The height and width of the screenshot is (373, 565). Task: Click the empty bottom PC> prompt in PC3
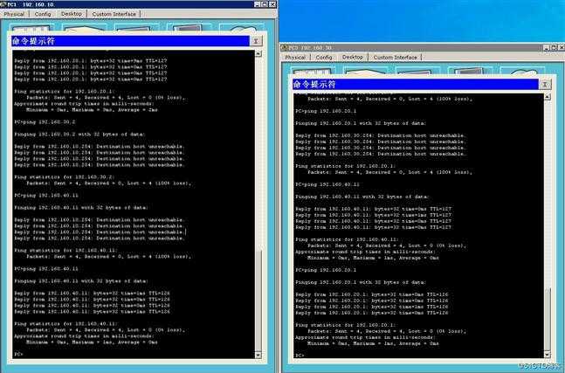300,356
